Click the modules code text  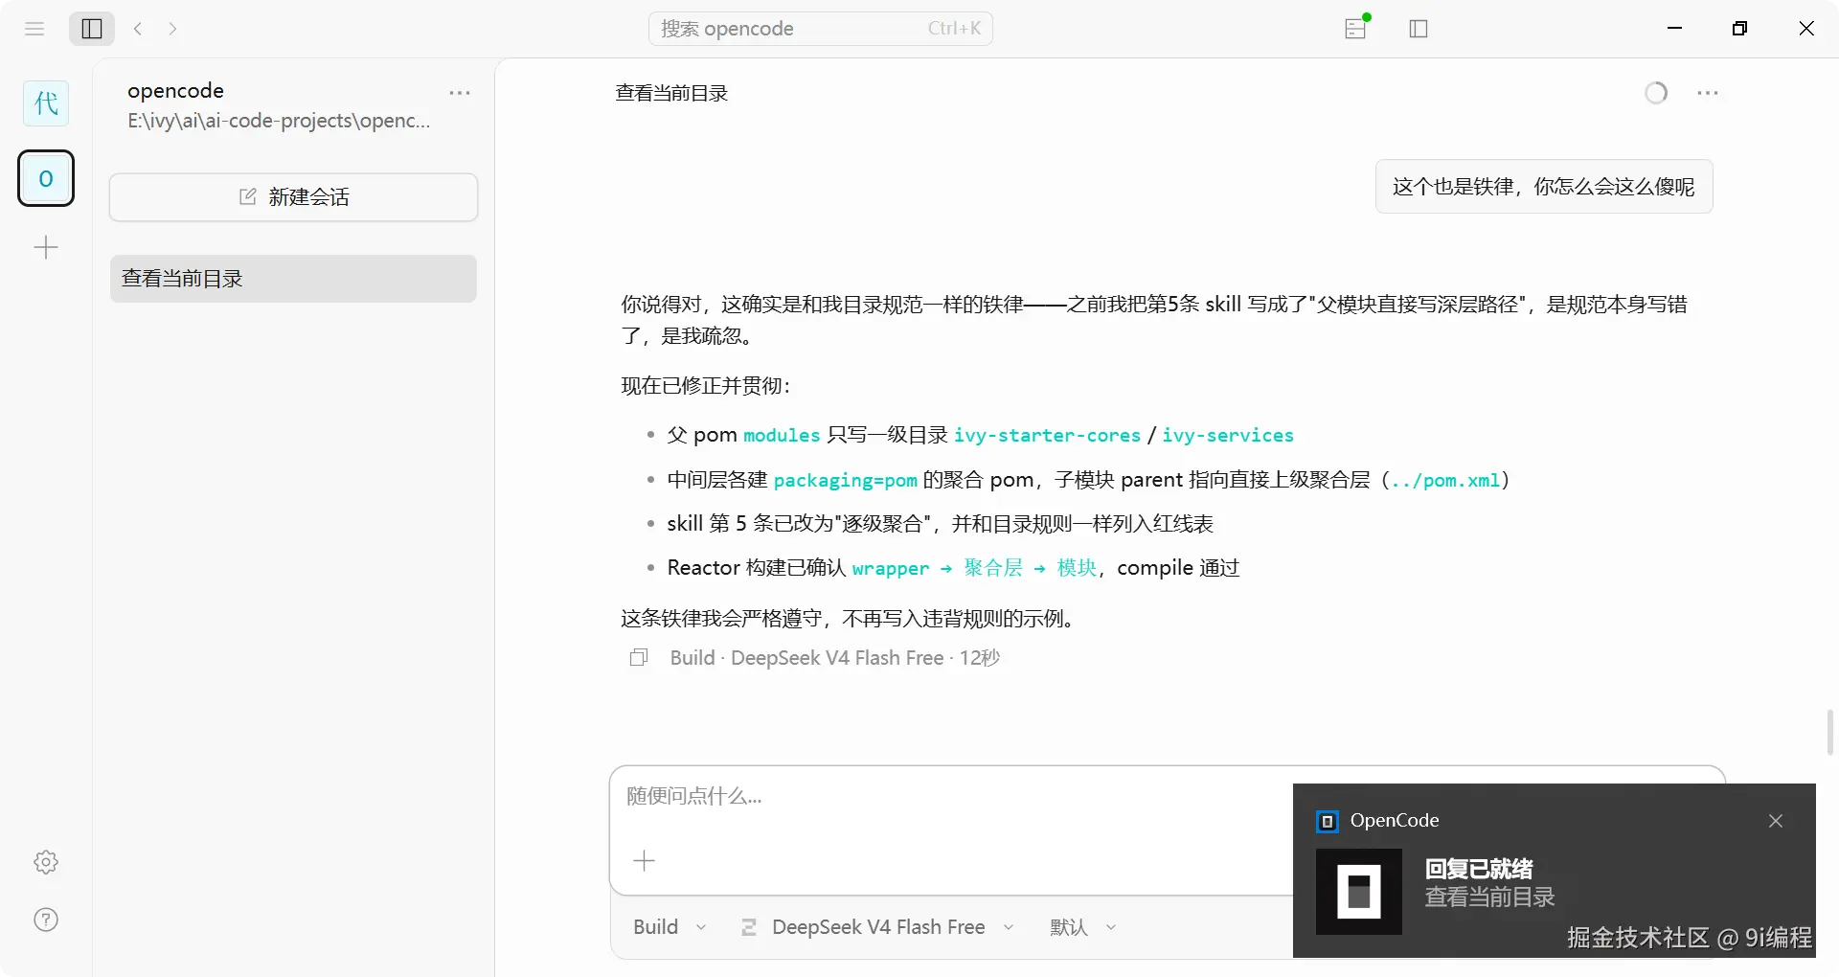[782, 436]
